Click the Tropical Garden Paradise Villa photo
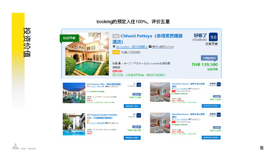 74,124
